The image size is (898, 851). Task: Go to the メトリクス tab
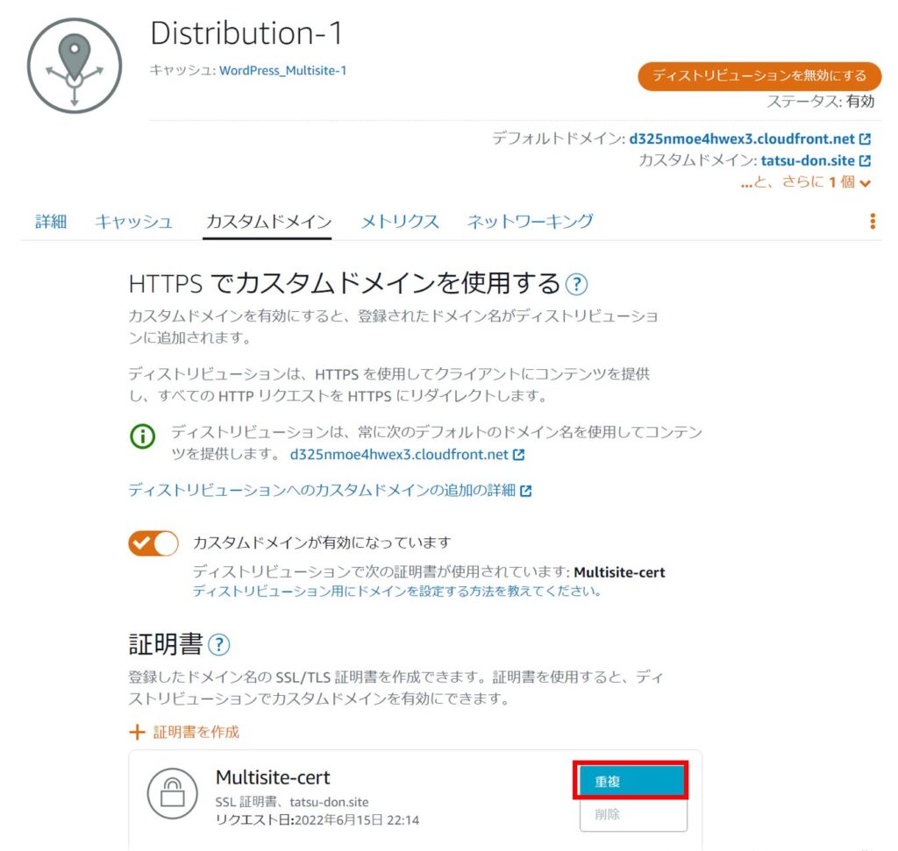pos(400,222)
